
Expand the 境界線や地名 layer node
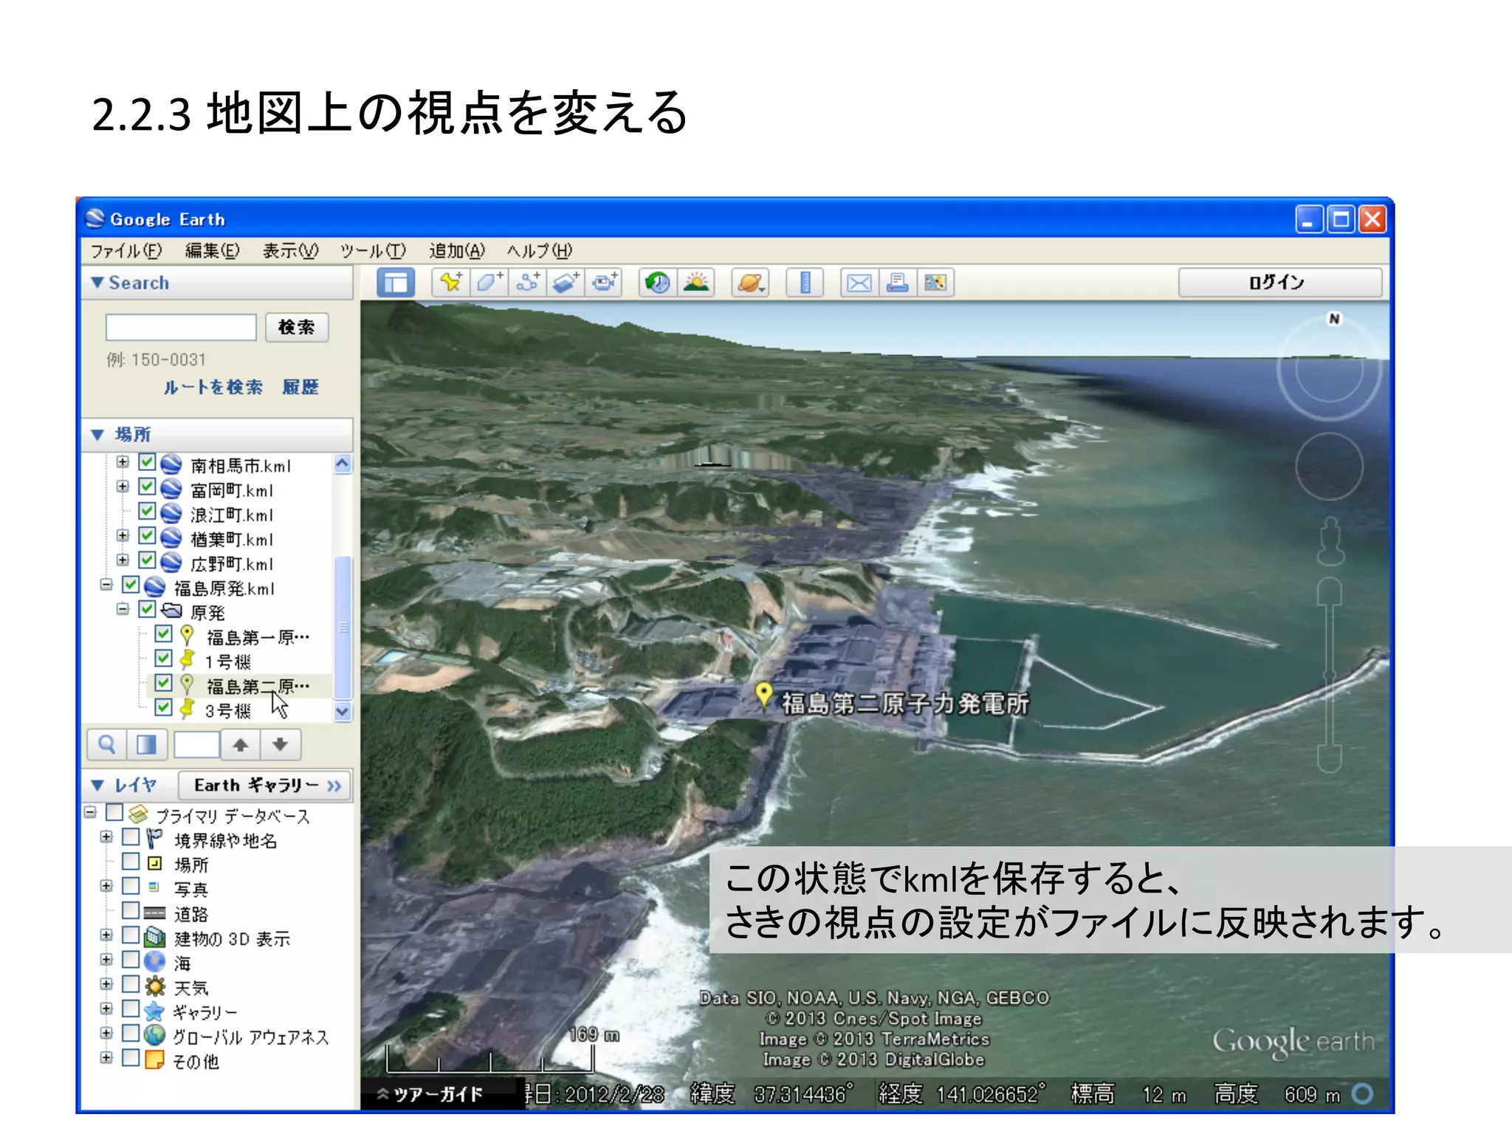click(x=106, y=836)
